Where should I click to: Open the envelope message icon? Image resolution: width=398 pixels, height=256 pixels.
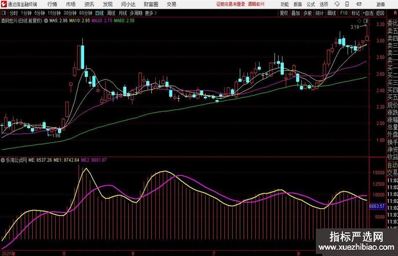coord(359,4)
